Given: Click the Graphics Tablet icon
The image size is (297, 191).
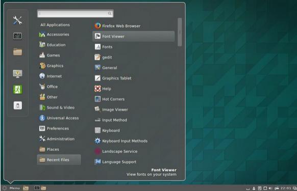Looking at the screenshot, I should tap(97, 78).
